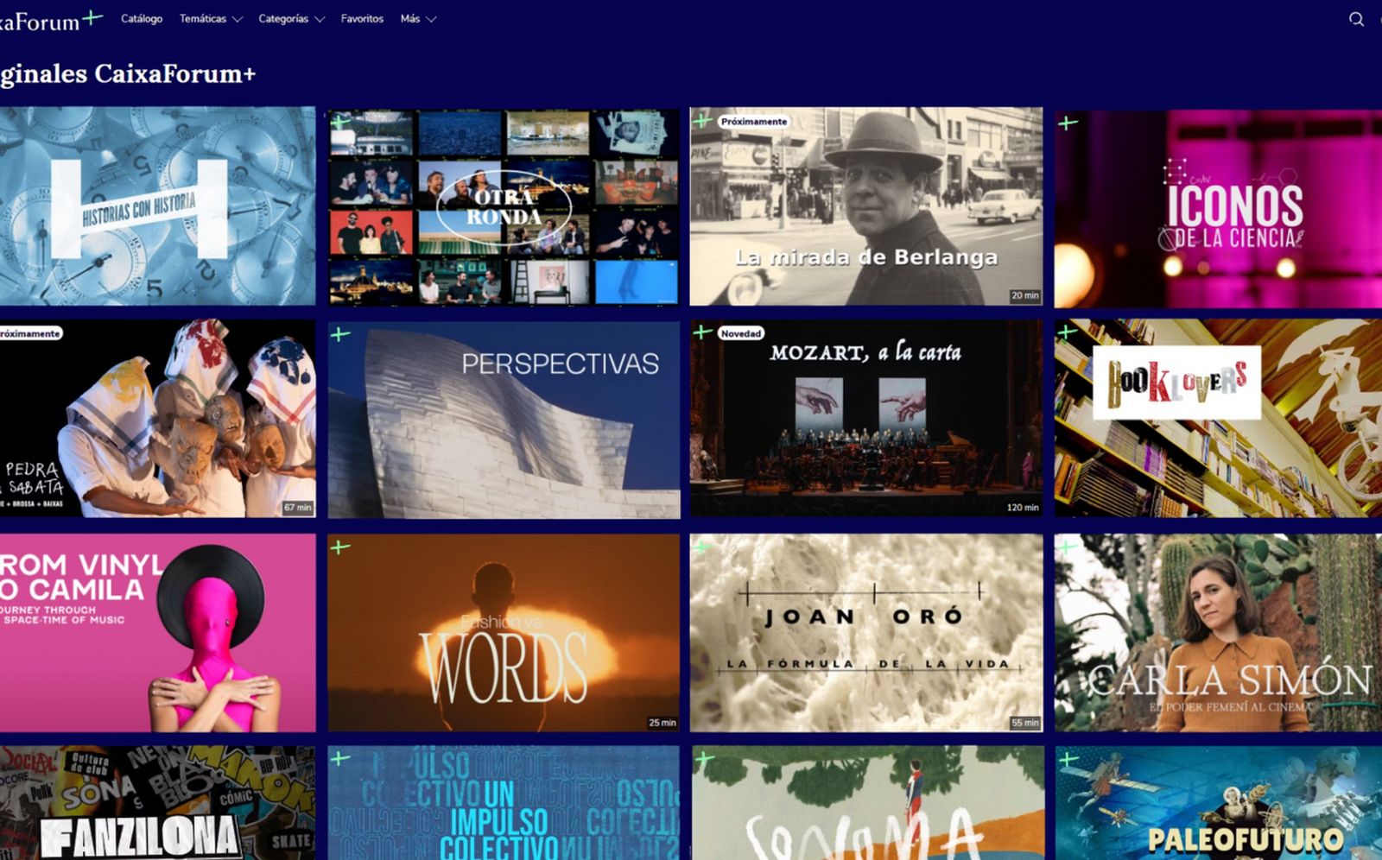Open Un Impulso Colectivo thumbnail
1382x860 pixels.
(504, 803)
